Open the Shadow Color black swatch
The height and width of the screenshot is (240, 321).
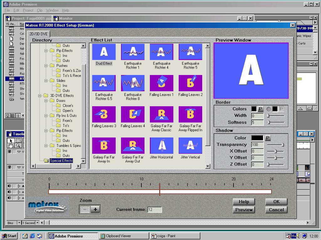pyautogui.click(x=257, y=138)
